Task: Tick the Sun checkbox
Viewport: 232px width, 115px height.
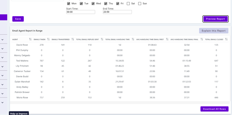Action: coord(140,3)
